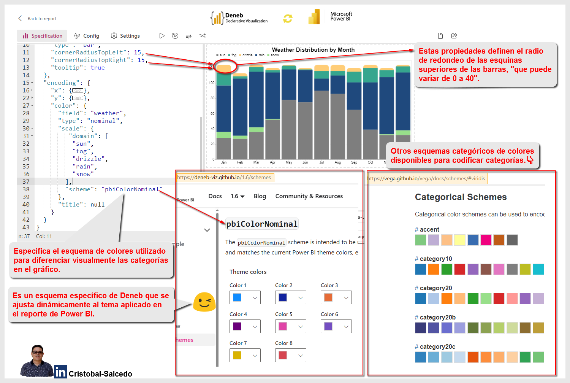Click the Community & Resources menu link
This screenshot has height=383, width=570.
(309, 196)
